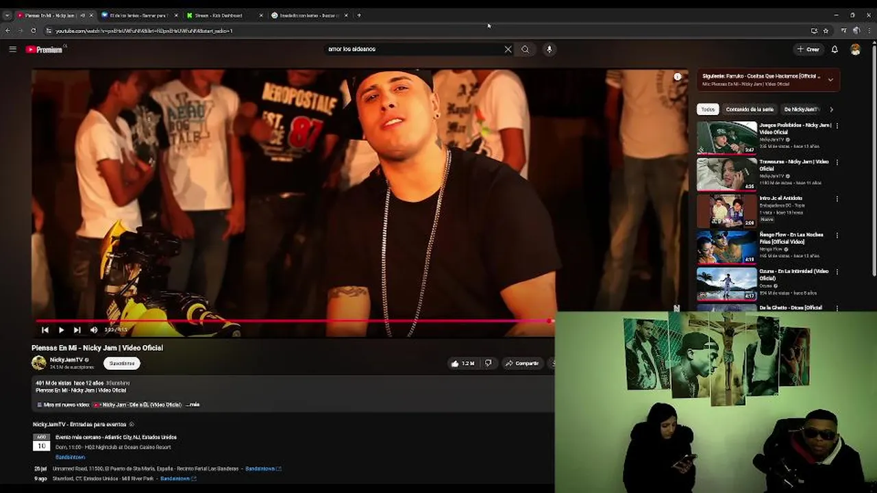The image size is (877, 493).
Task: Open Ñengo Flow En Las Noches Frías
Action: tap(727, 247)
